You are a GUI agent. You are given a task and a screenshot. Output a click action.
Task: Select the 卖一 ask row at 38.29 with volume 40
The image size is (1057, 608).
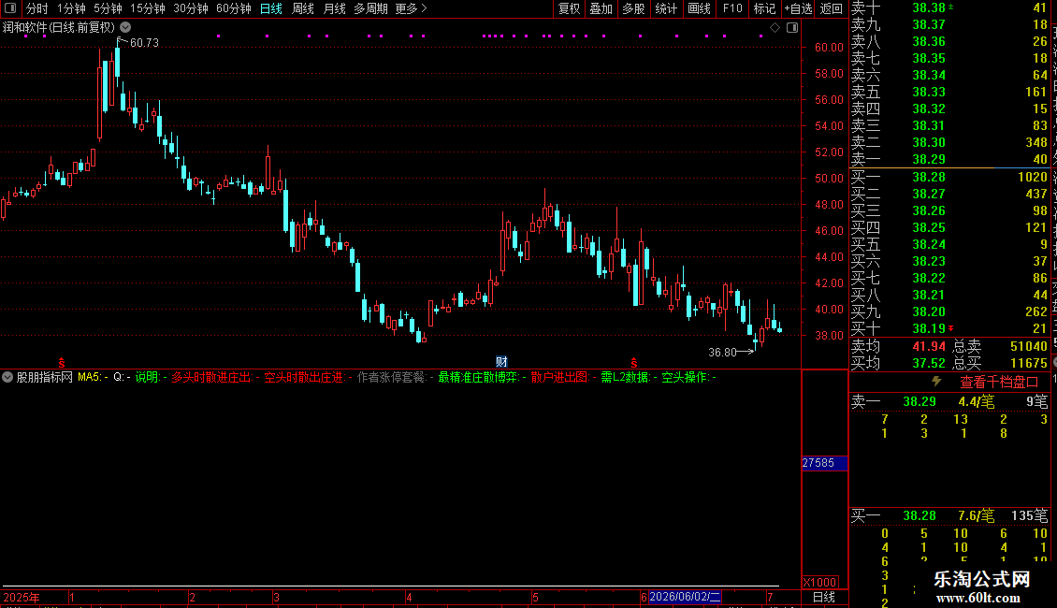(x=949, y=159)
